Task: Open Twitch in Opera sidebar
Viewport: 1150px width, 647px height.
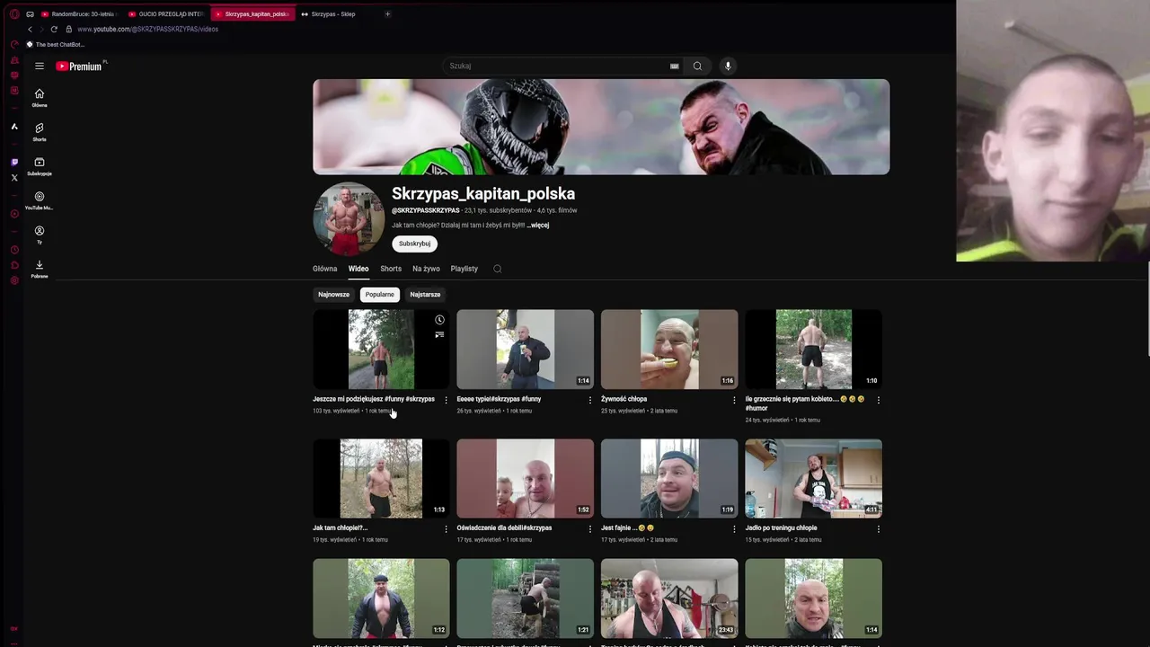Action: [x=14, y=163]
